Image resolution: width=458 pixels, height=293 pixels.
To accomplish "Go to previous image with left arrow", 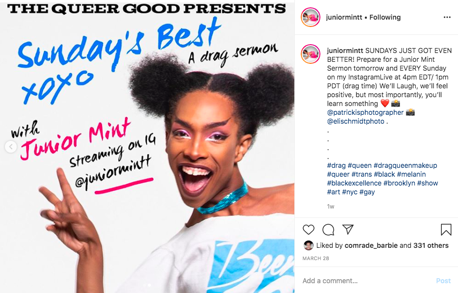I will pos(11,146).
